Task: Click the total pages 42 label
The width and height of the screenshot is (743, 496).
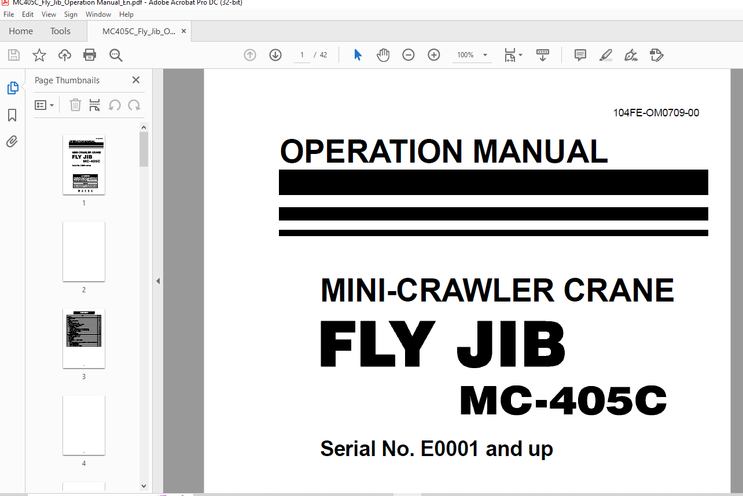Action: [x=323, y=55]
